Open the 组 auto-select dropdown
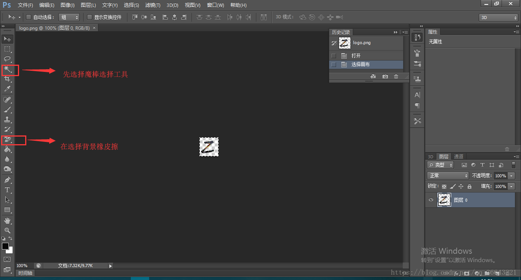521x280 pixels. pyautogui.click(x=69, y=17)
